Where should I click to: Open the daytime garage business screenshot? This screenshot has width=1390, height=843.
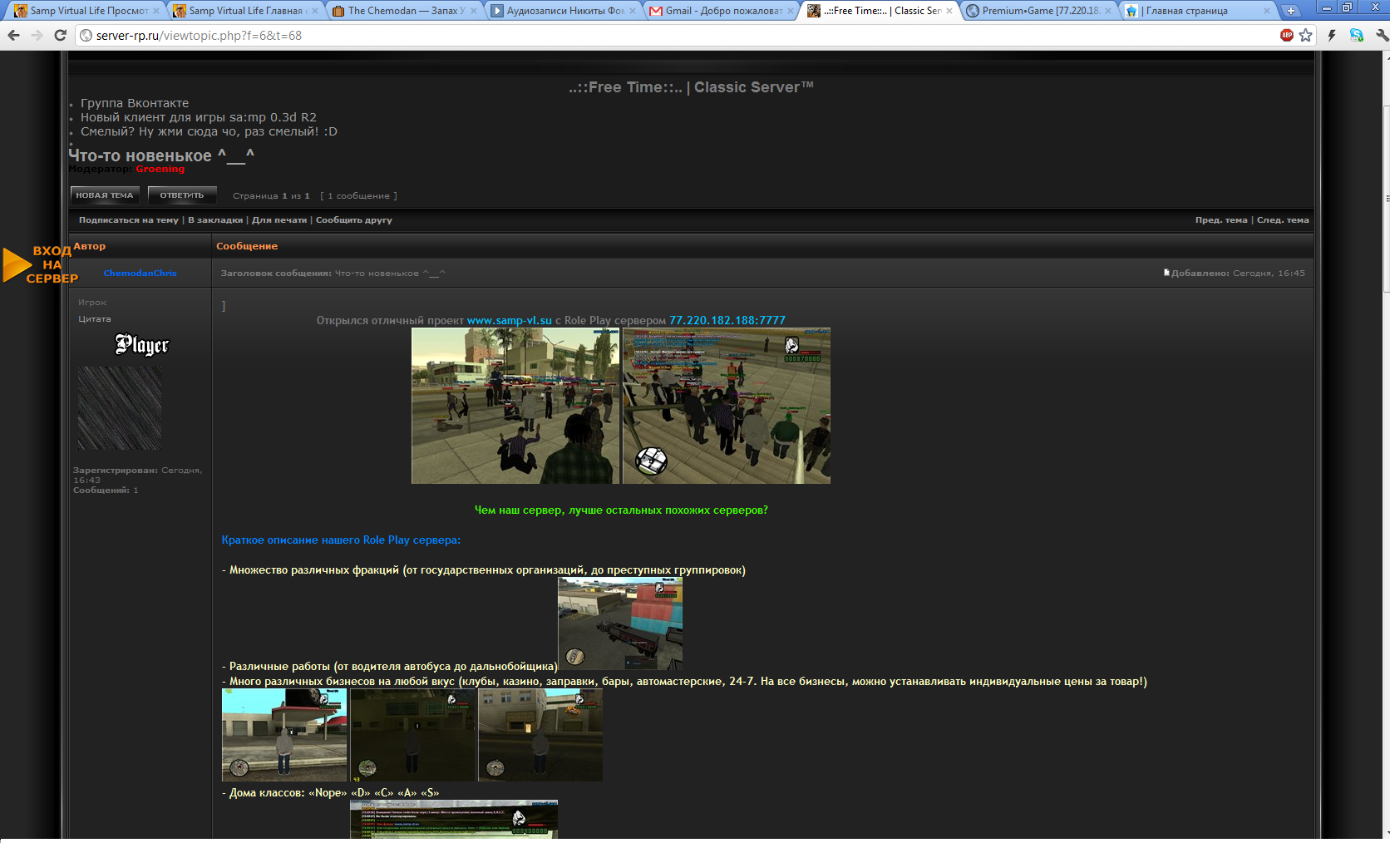[x=284, y=735]
